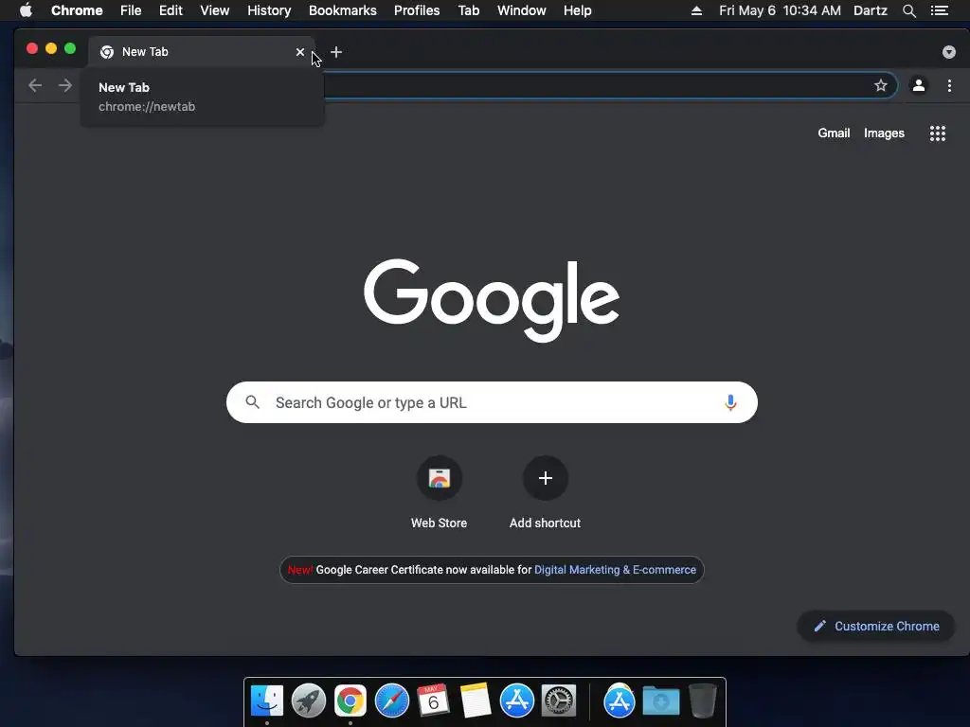This screenshot has width=970, height=727.
Task: Open the tab search dropdown arrow
Action: tap(948, 52)
